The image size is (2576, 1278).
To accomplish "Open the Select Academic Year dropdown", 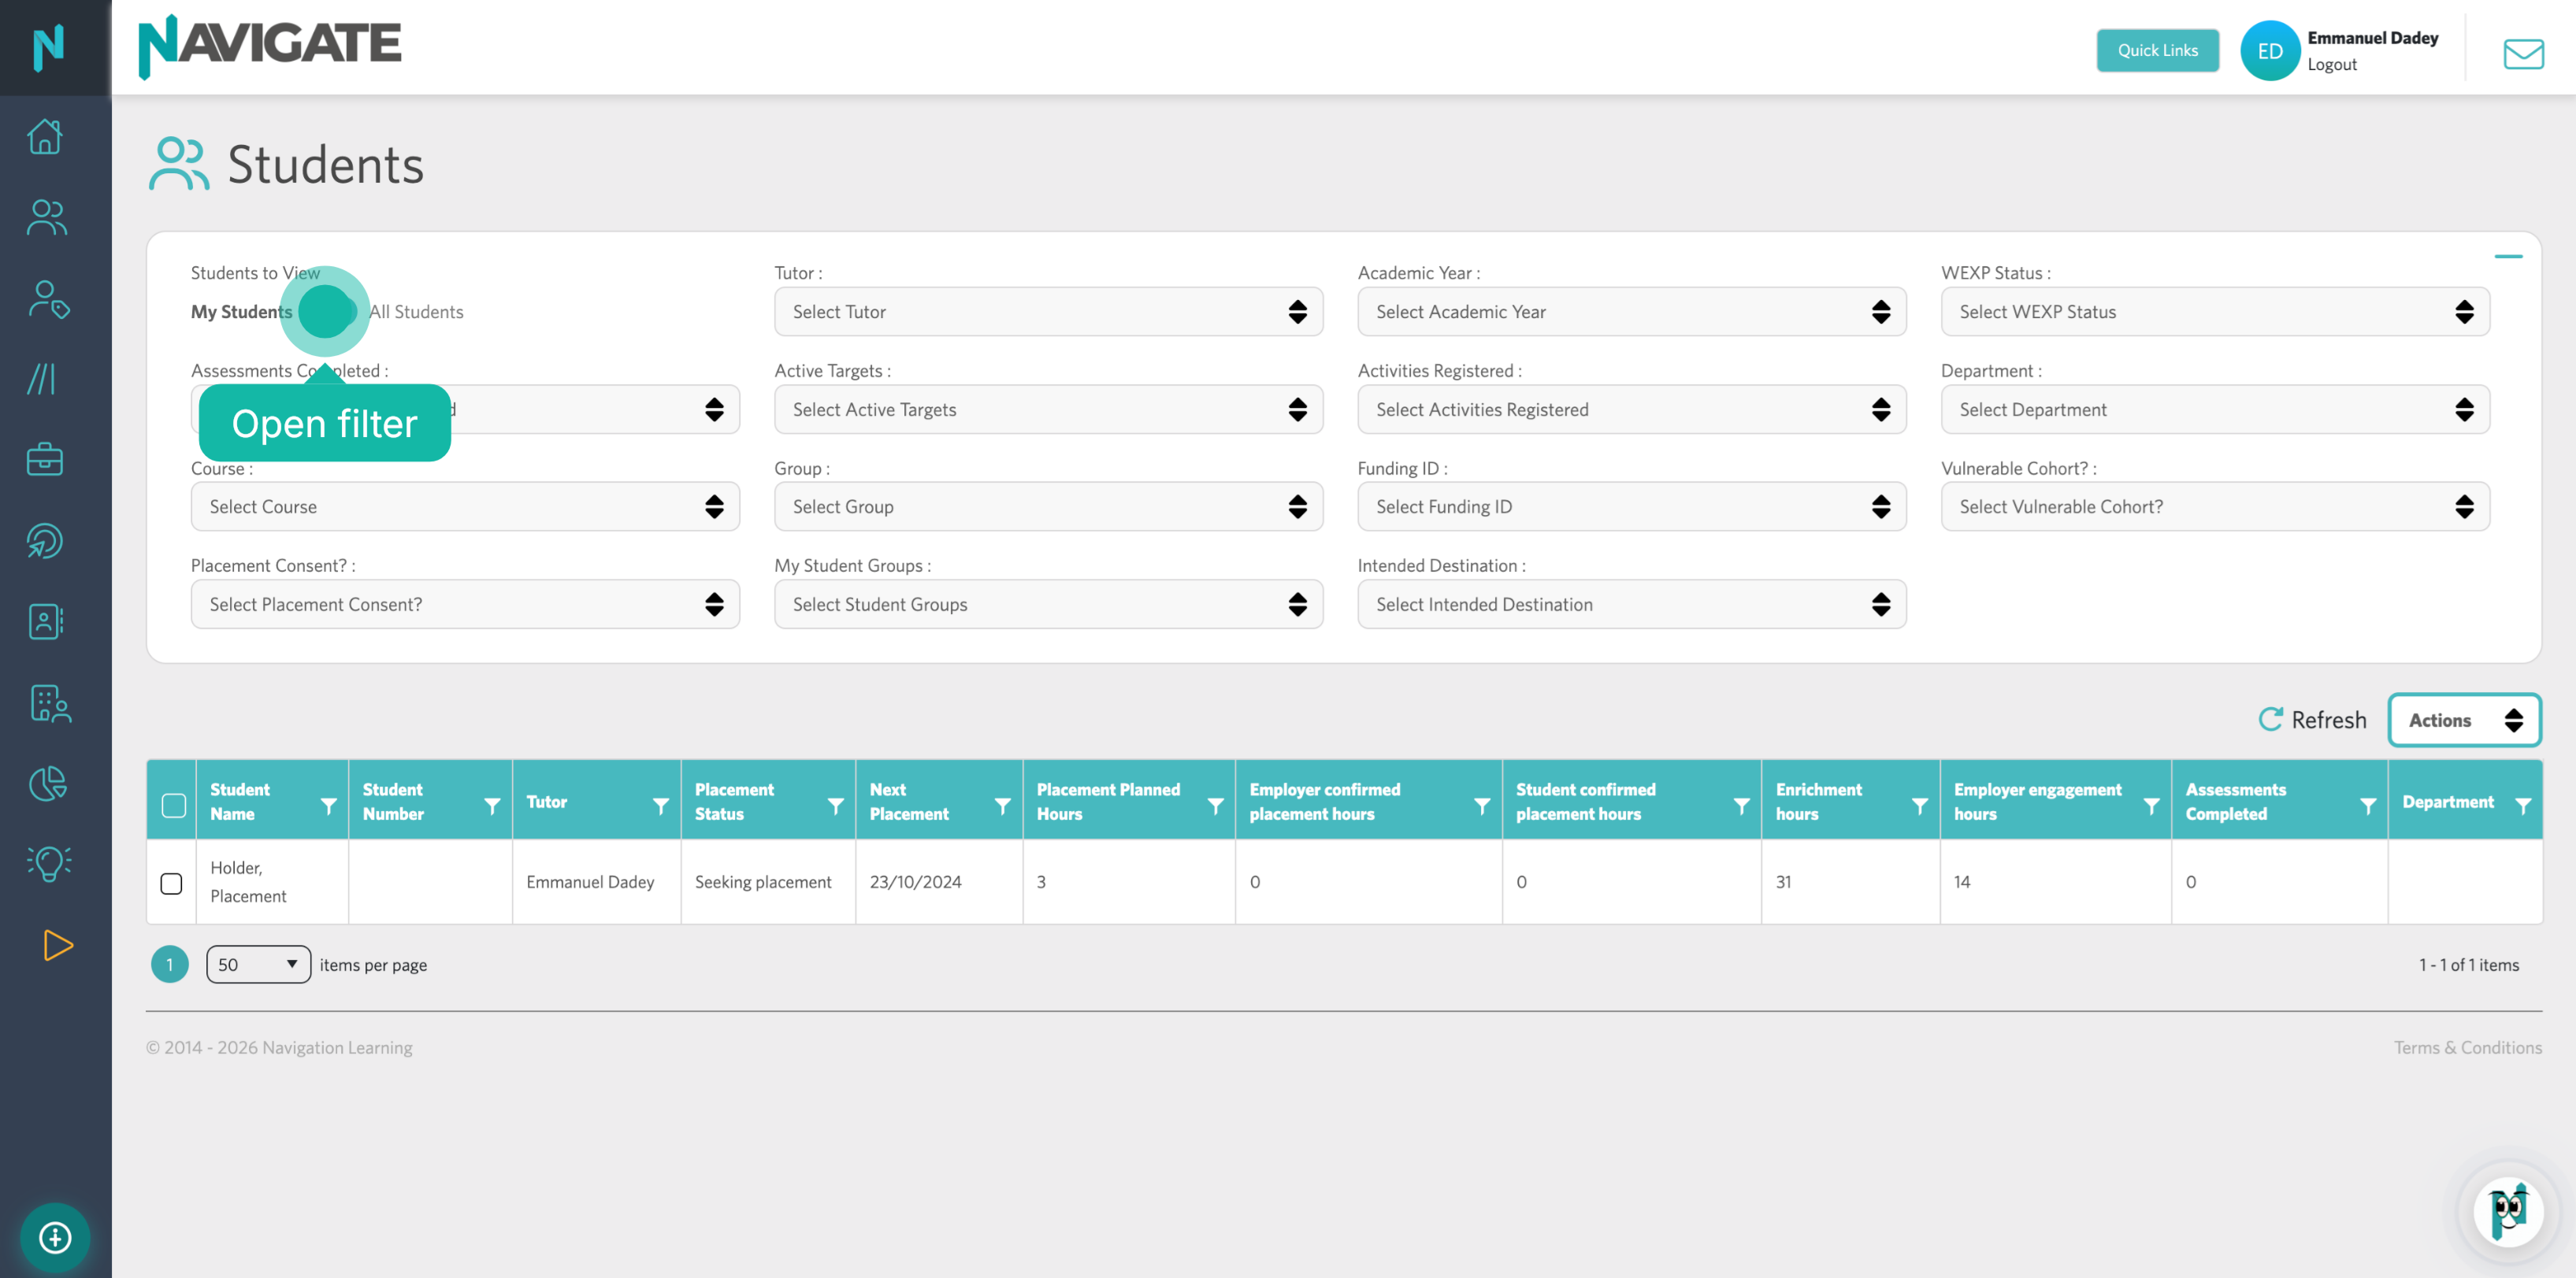I will (1631, 312).
